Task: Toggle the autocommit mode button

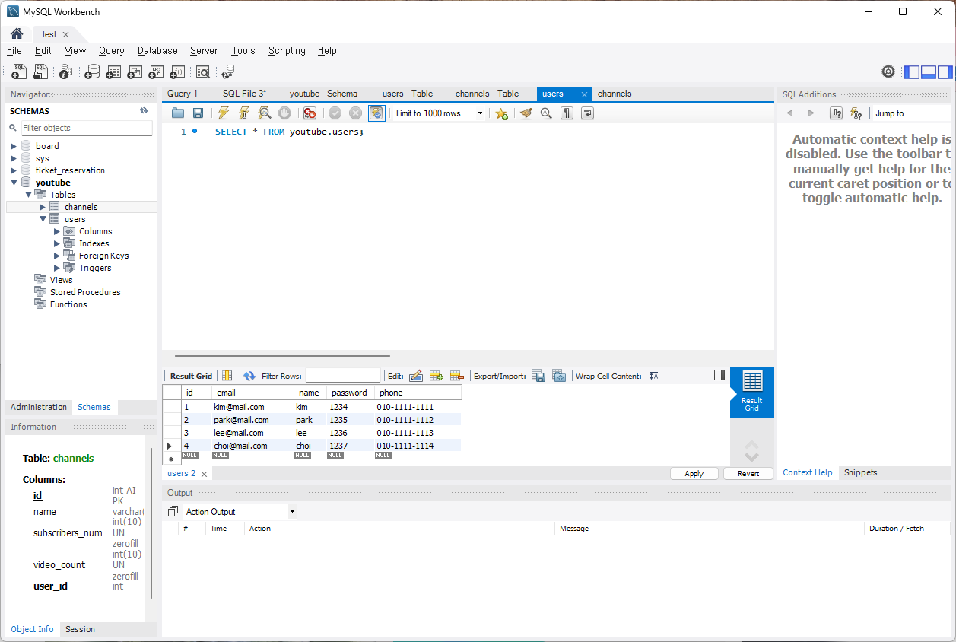Action: 376,113
